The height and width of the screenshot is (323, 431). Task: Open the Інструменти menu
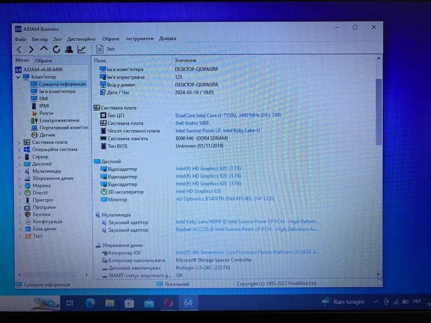(139, 39)
